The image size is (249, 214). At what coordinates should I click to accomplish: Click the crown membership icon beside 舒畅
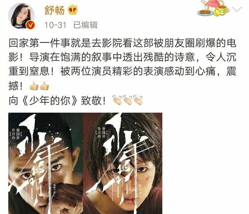pos(73,9)
